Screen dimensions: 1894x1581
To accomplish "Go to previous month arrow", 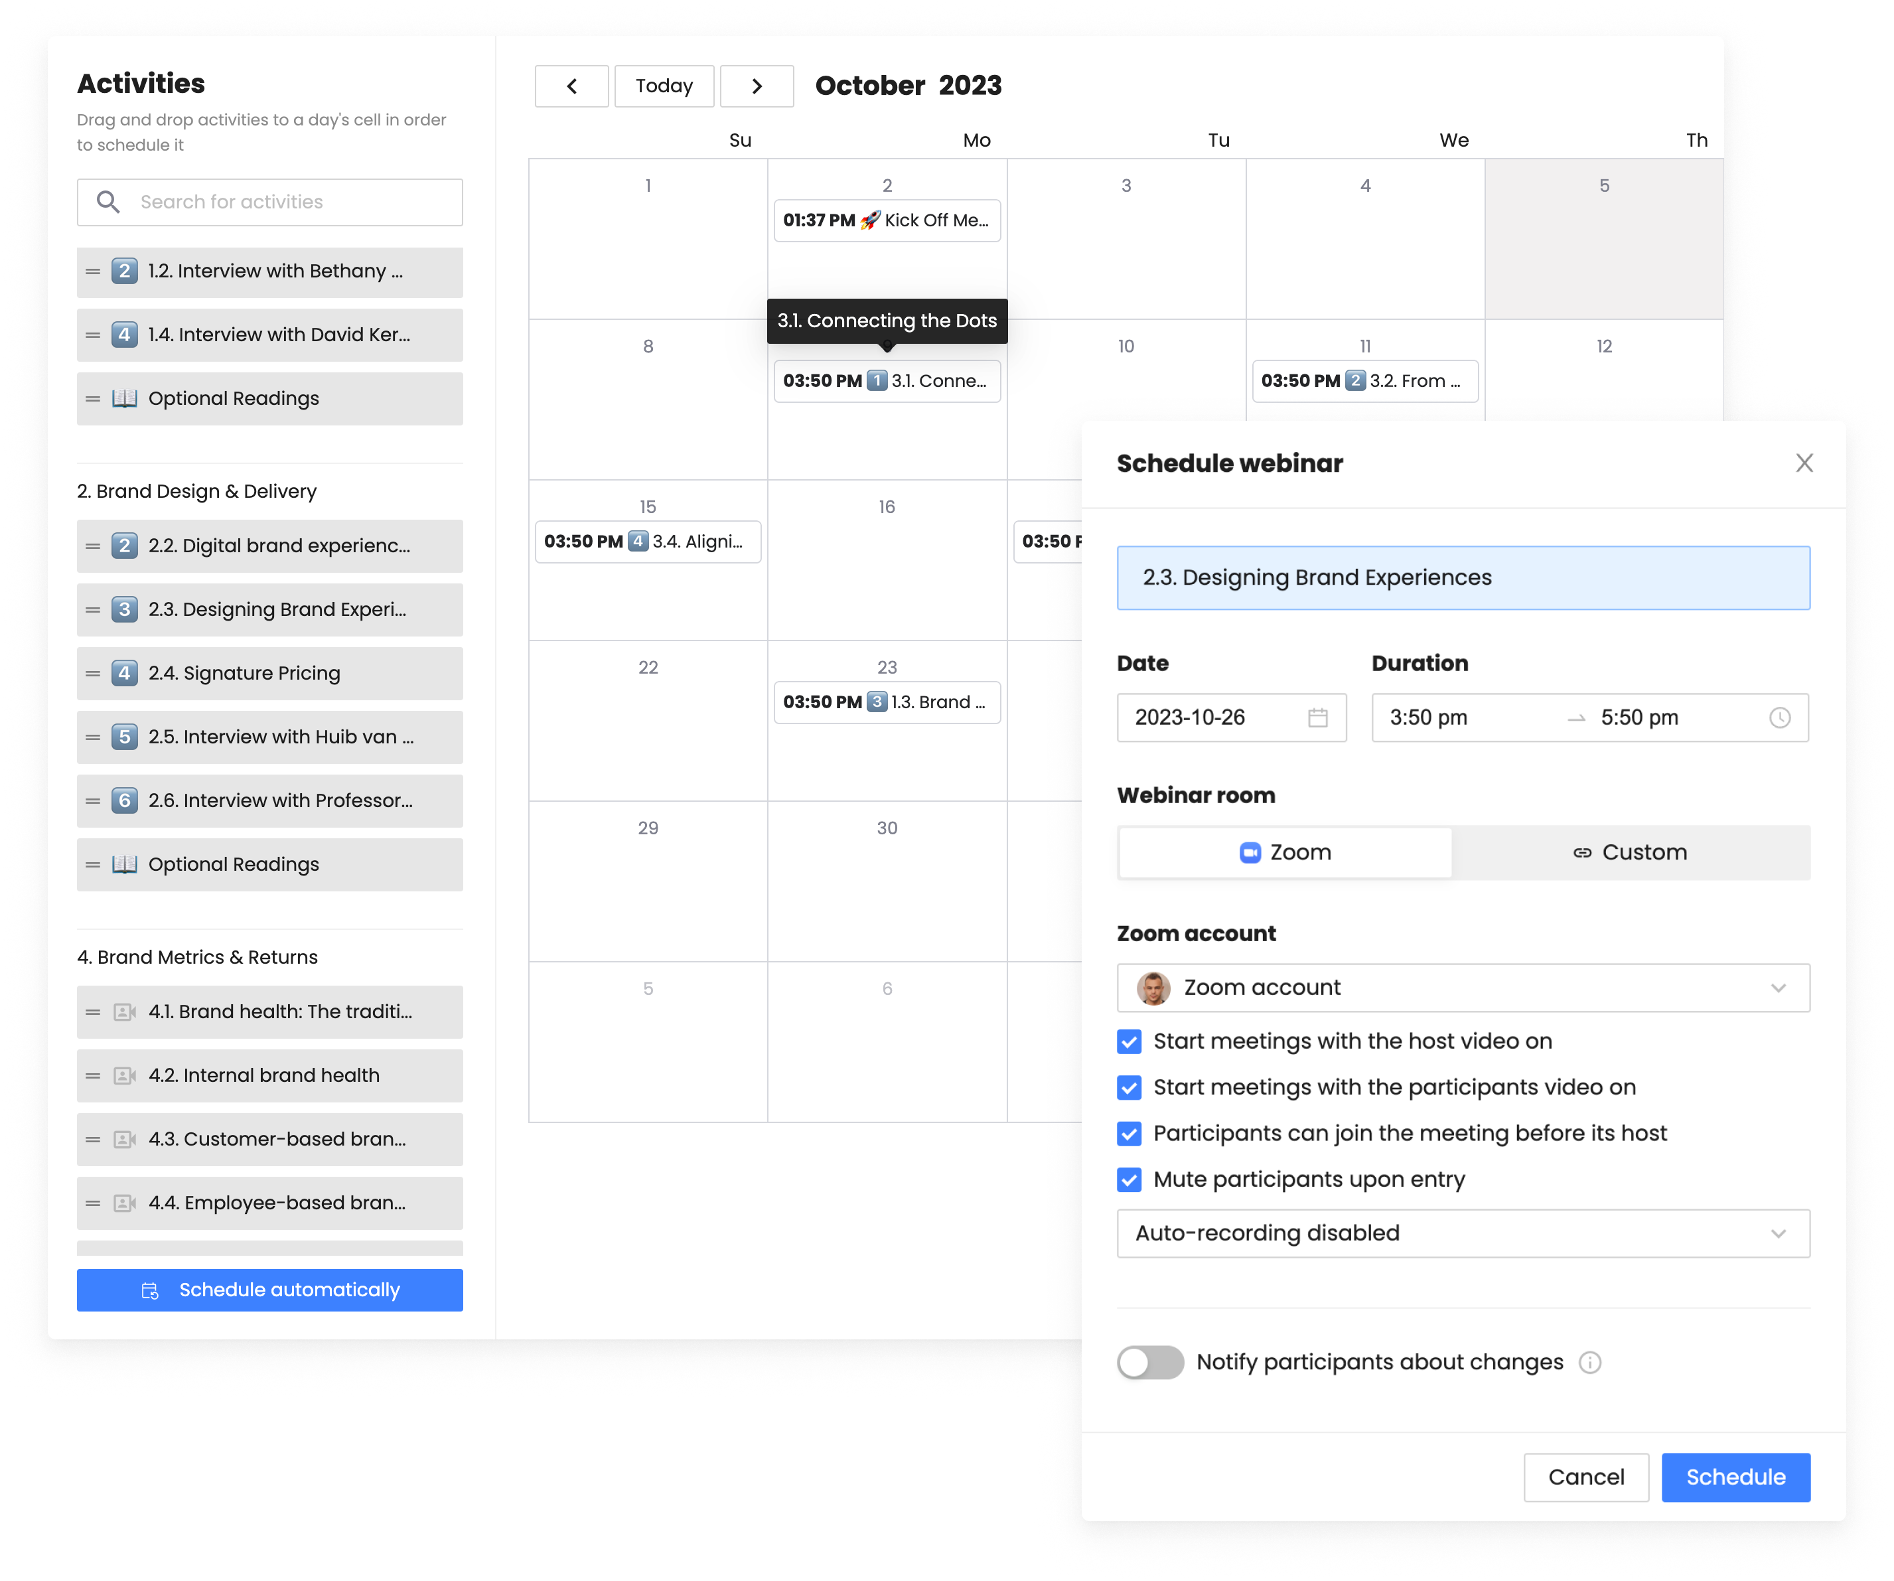I will [571, 86].
